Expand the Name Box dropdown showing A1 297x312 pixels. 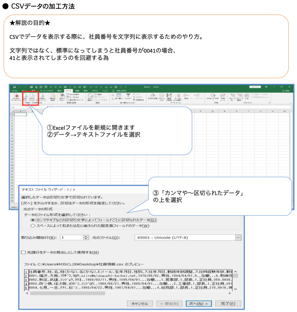tap(26, 107)
